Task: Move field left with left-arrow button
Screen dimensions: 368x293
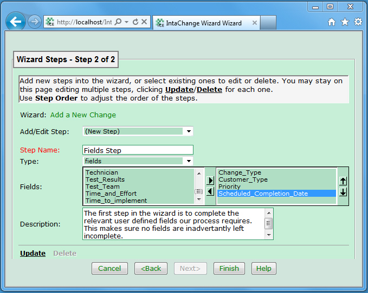Action: pos(210,192)
